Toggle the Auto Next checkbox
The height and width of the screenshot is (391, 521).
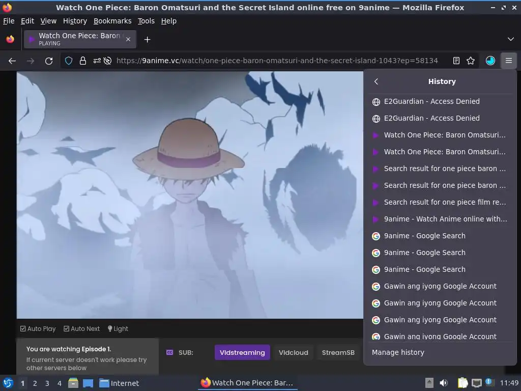[x=81, y=328]
